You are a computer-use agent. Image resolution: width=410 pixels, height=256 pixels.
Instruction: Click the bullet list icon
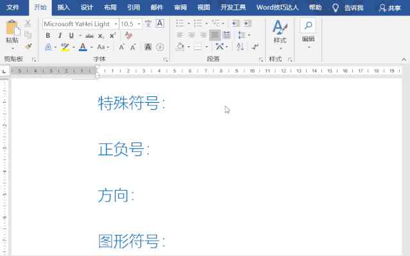180,23
